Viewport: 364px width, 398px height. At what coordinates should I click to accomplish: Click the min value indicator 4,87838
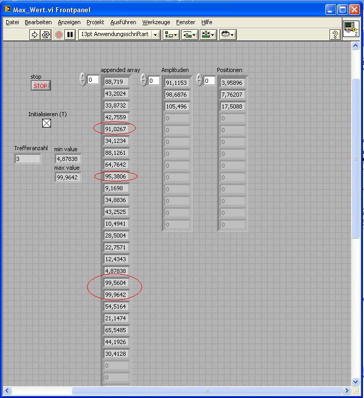67,159
